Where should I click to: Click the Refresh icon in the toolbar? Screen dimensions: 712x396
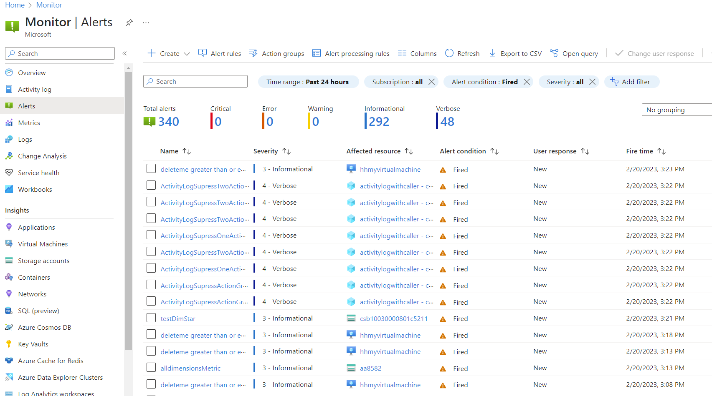point(449,53)
